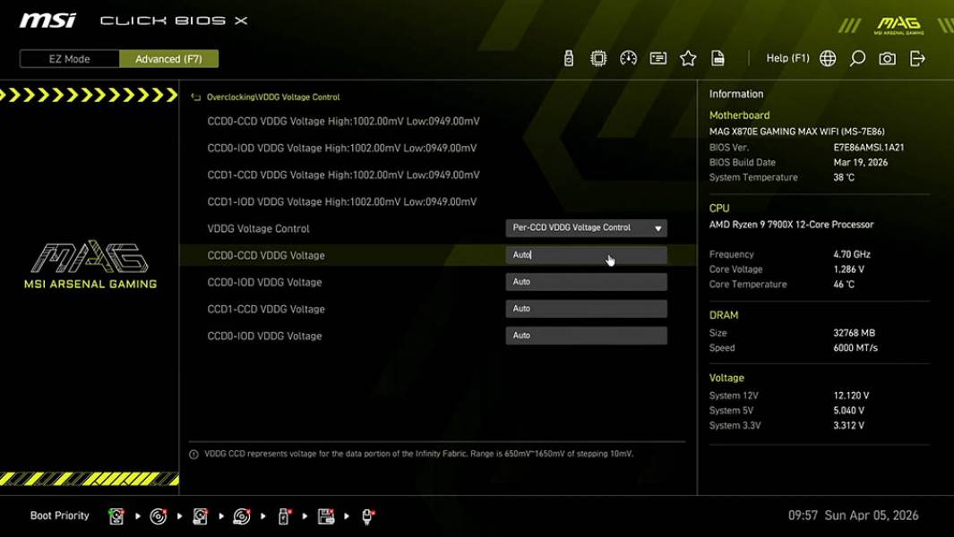Open the search magnifier icon
Screen dimensions: 954x537
click(855, 57)
